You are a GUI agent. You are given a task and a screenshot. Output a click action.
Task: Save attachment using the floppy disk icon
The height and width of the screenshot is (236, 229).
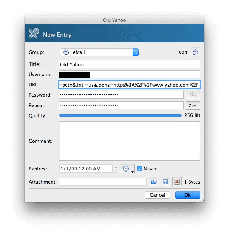pyautogui.click(x=165, y=182)
